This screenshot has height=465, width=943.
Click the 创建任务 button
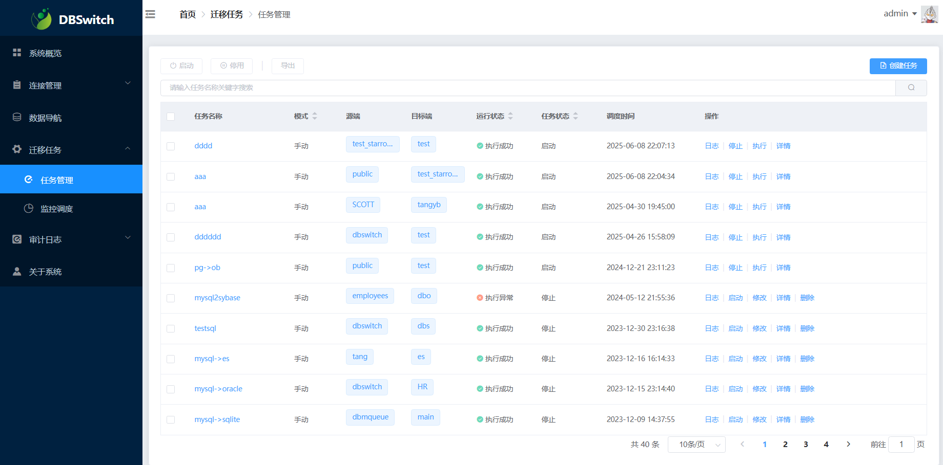coord(898,66)
